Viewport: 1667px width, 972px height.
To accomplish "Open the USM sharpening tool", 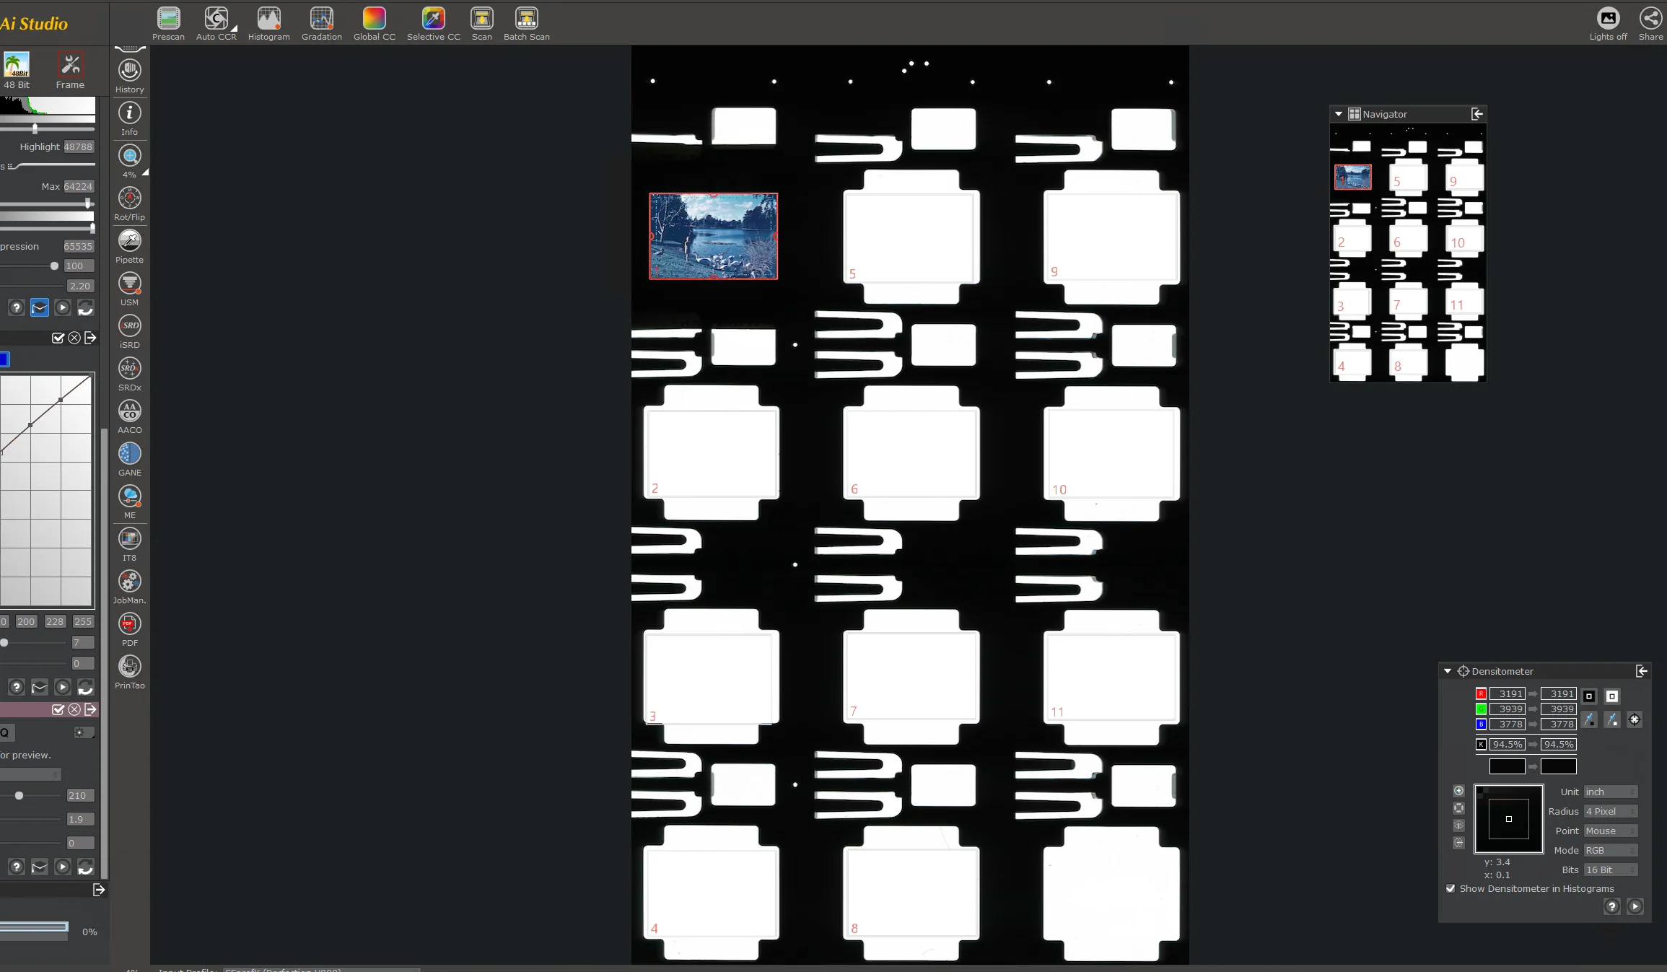I will (x=130, y=284).
